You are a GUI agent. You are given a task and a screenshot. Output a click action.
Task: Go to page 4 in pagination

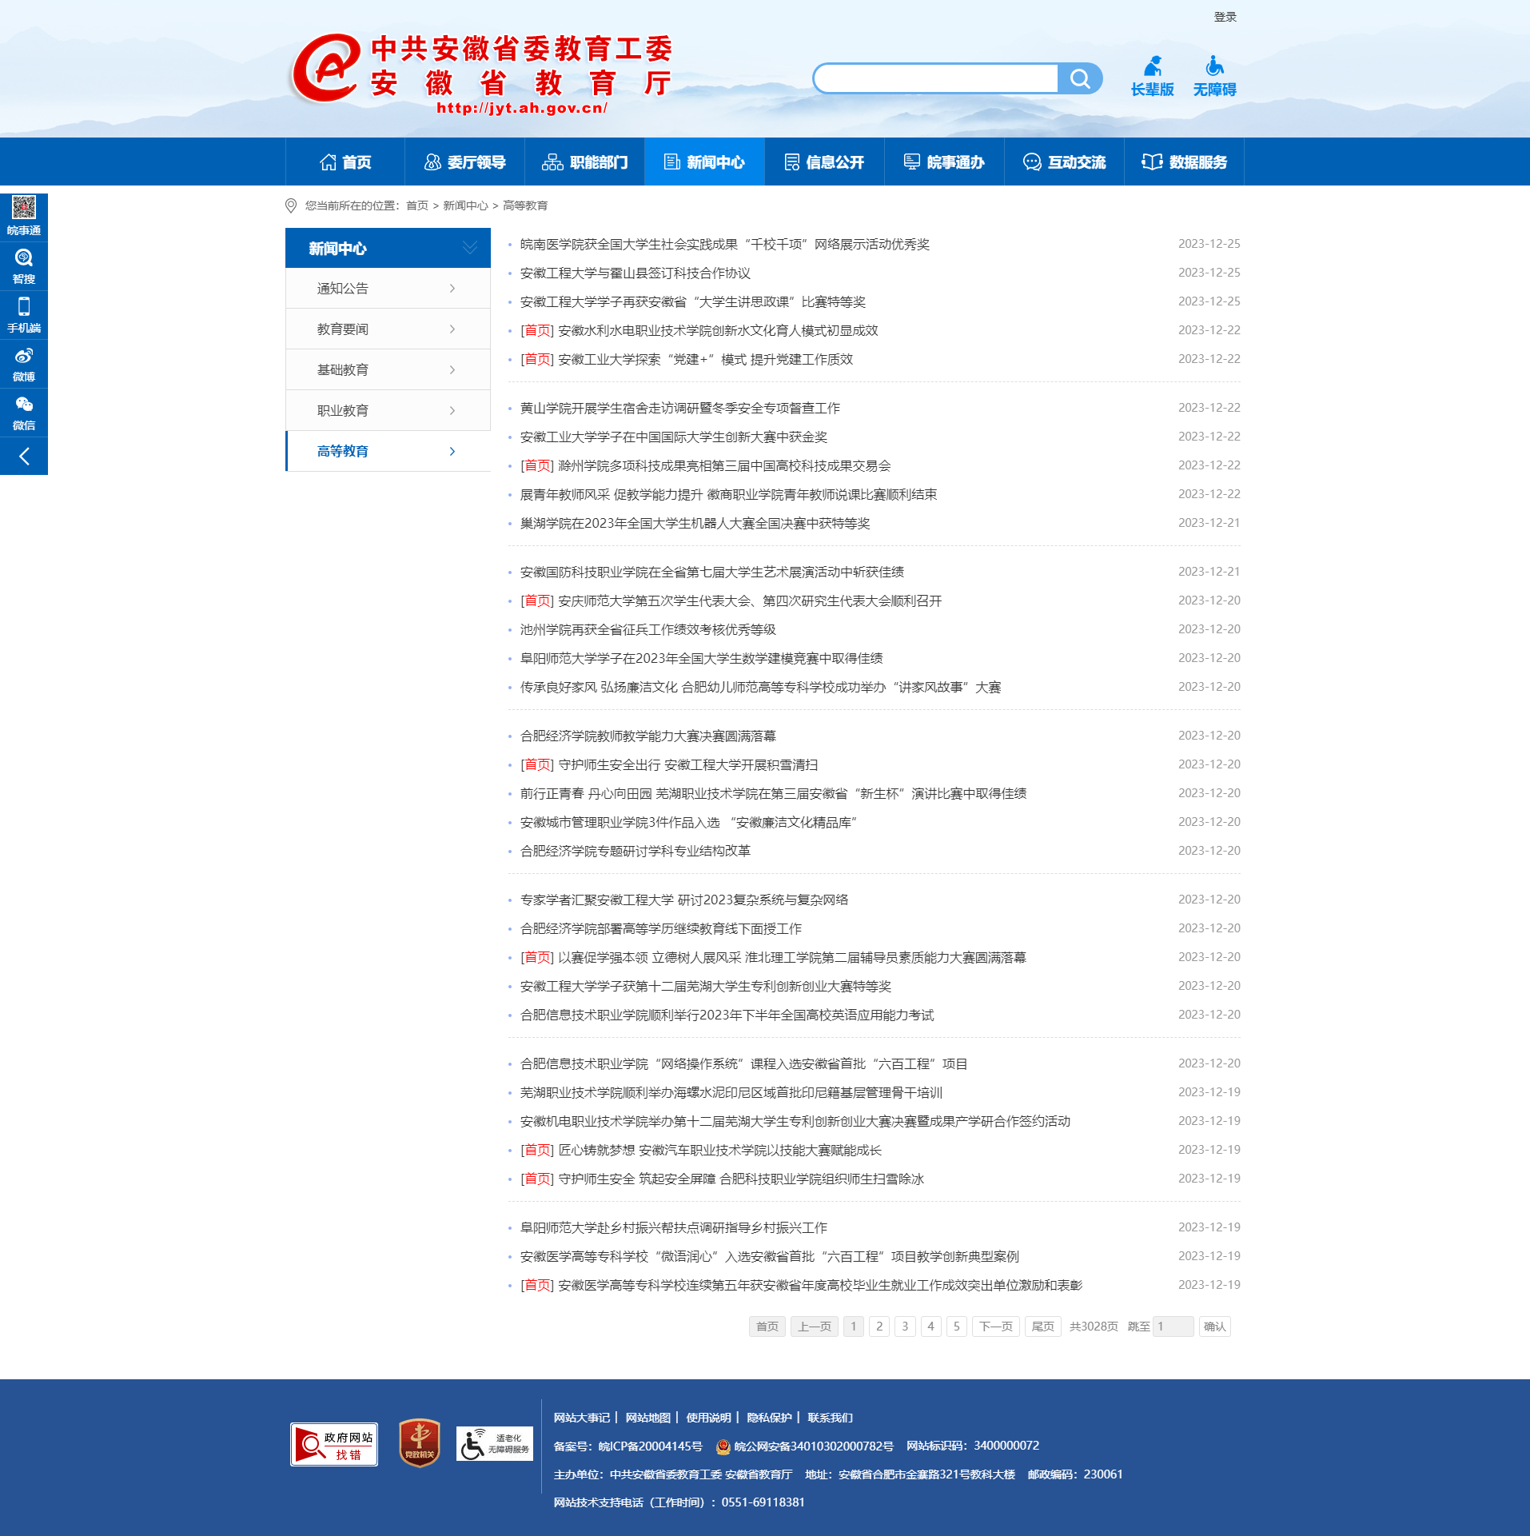[930, 1327]
